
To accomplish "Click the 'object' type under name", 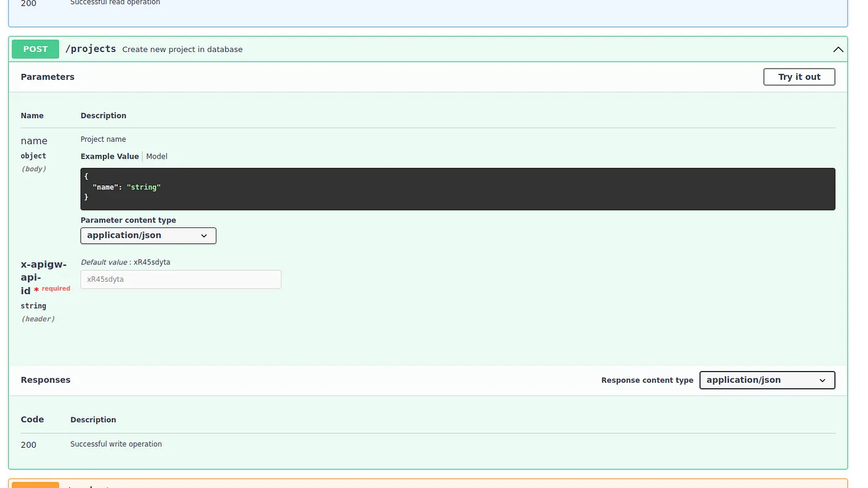I will [33, 156].
